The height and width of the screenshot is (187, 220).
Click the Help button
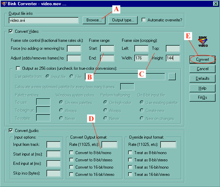202,88
